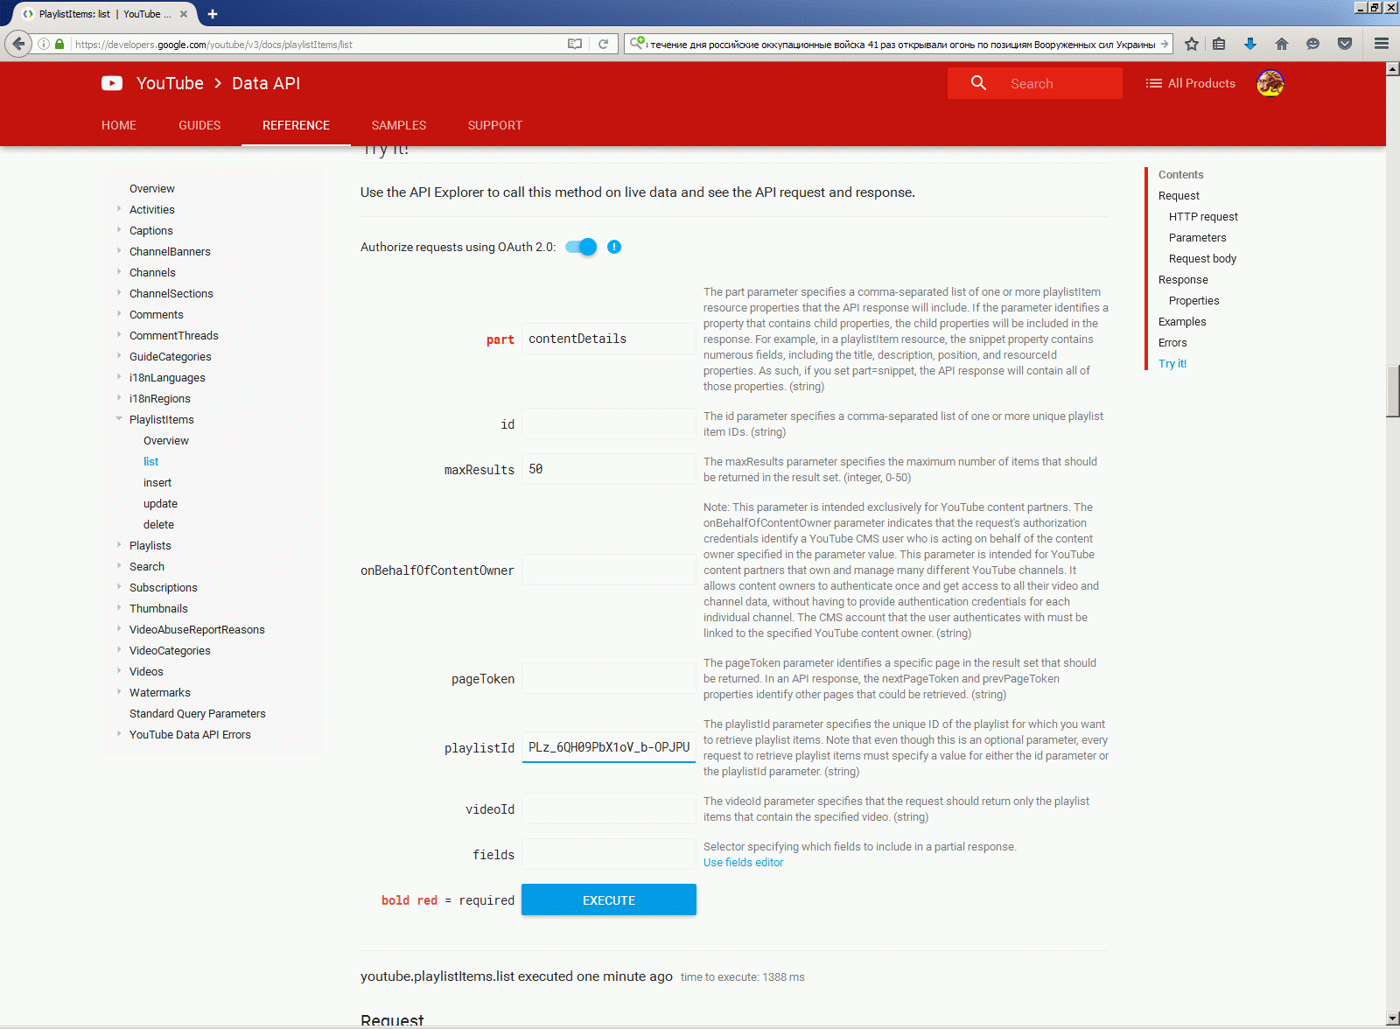
Task: Switch to the GUIDES tab
Action: 199,125
